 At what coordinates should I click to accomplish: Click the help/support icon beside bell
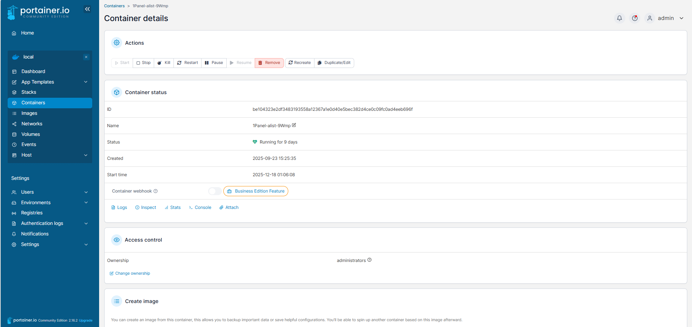pos(635,18)
